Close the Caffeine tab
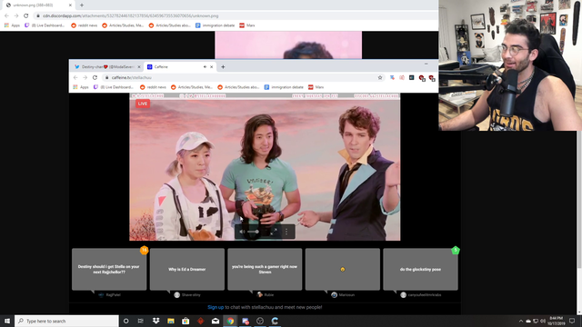The width and height of the screenshot is (582, 327). [x=212, y=67]
